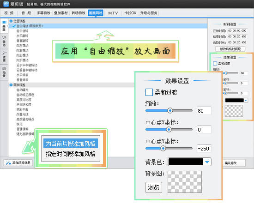Click the 开始时间 value 00:00:00.000

(x=237, y=31)
